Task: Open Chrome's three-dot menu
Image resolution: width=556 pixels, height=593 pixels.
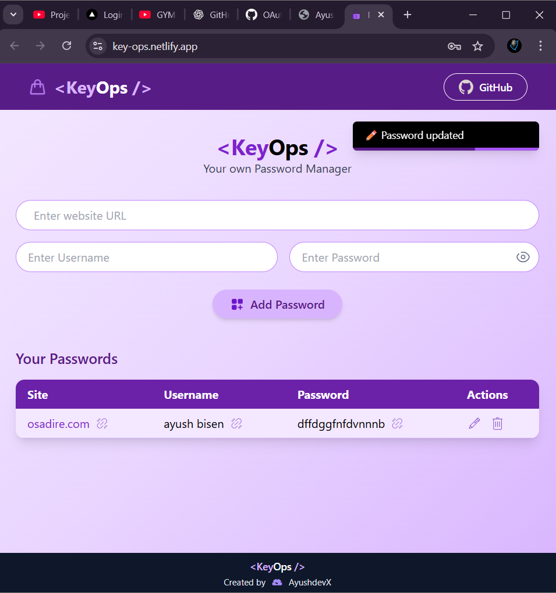Action: (x=540, y=46)
